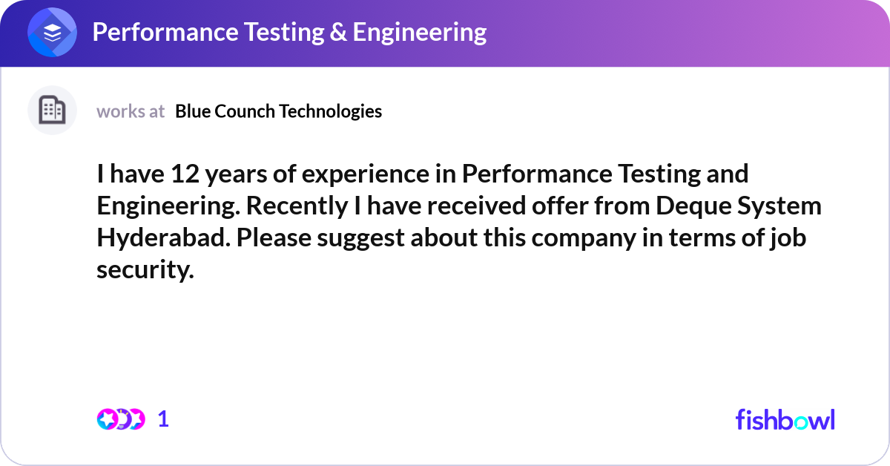Viewport: 890px width, 466px height.
Task: Click 'Engineering' in the header title
Action: tap(420, 33)
